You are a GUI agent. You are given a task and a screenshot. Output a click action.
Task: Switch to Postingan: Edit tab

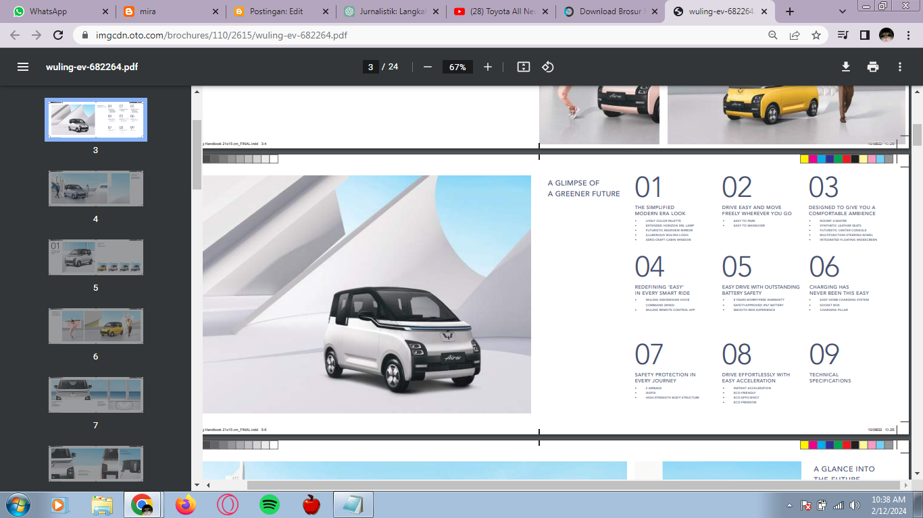[x=280, y=11]
